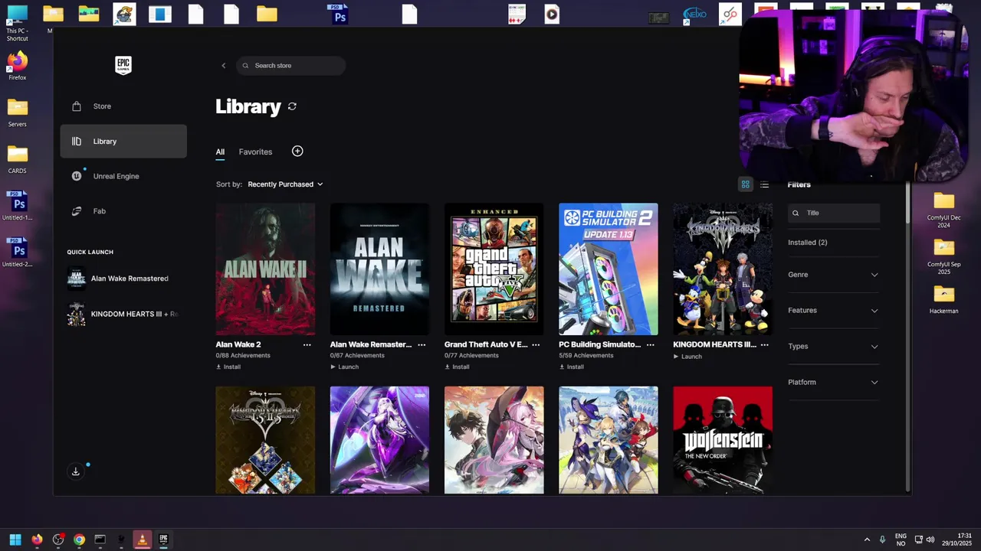Select the Servers desktop folder
The image size is (981, 551).
coord(18,112)
